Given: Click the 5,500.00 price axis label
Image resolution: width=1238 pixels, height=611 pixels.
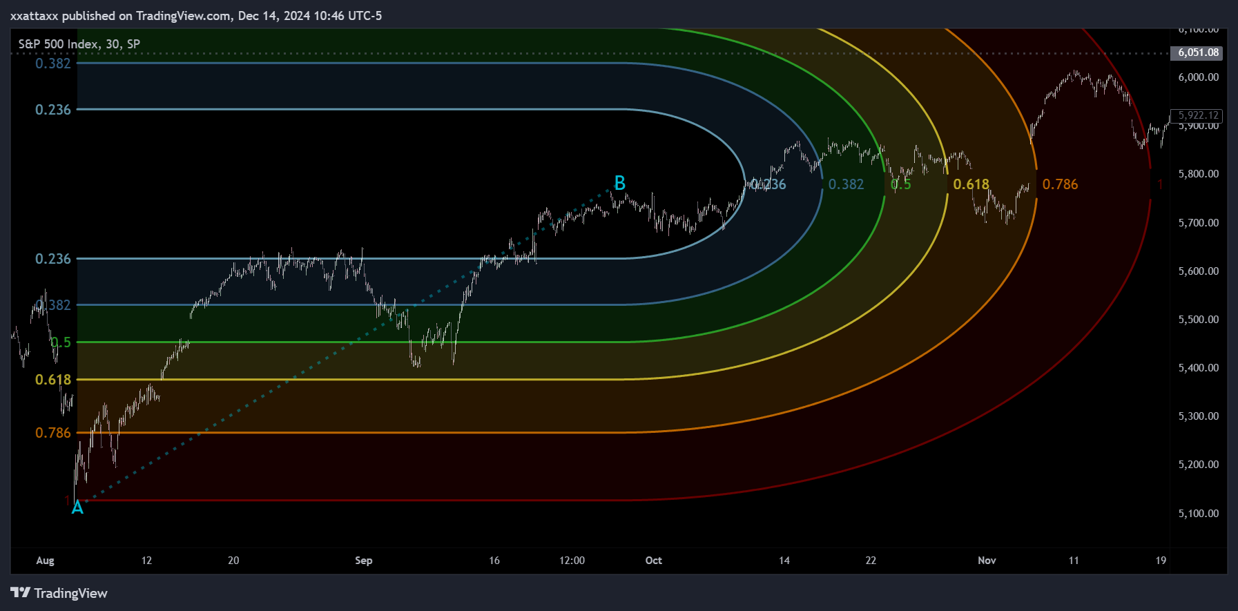Looking at the screenshot, I should 1199,319.
